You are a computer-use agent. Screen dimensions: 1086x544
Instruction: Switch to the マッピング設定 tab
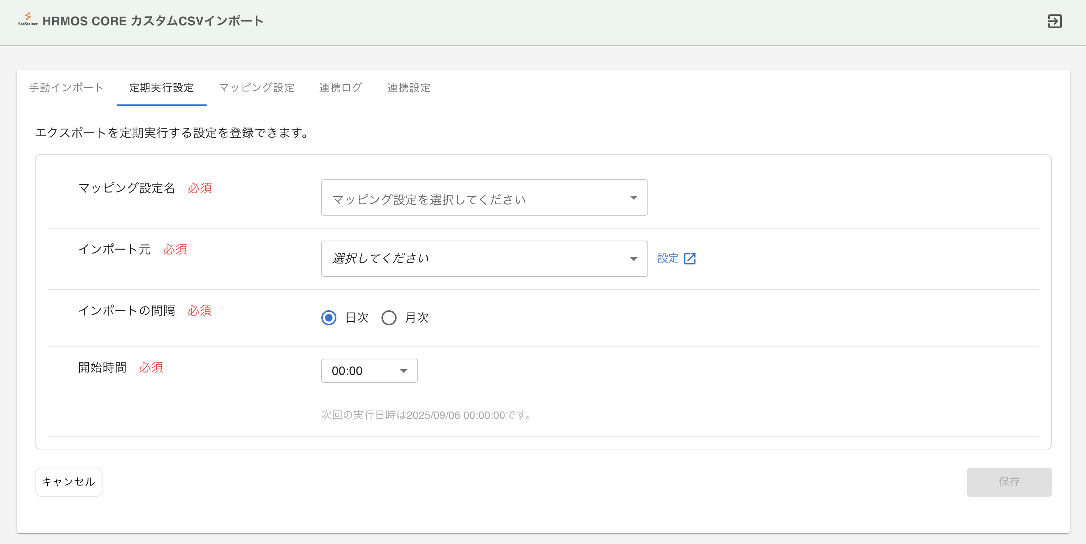coord(256,88)
